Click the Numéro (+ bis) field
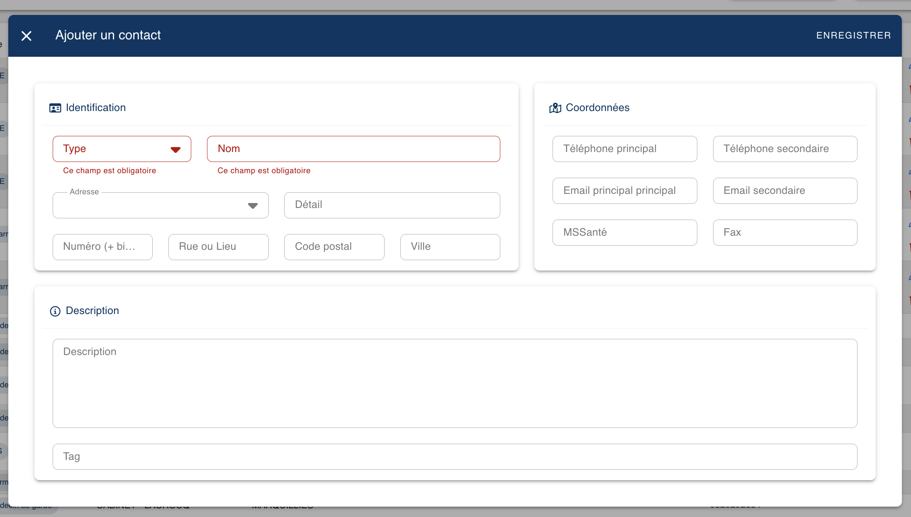This screenshot has height=517, width=911. tap(102, 247)
